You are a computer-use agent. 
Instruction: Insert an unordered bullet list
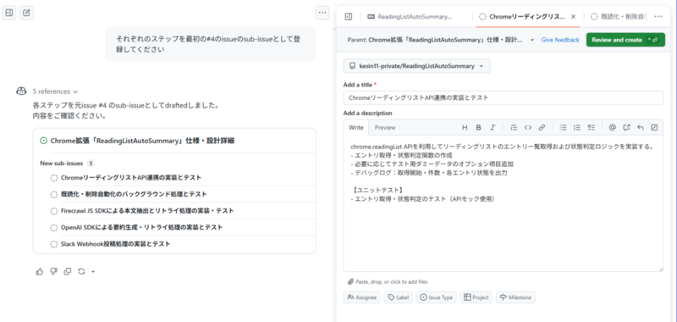click(x=563, y=127)
